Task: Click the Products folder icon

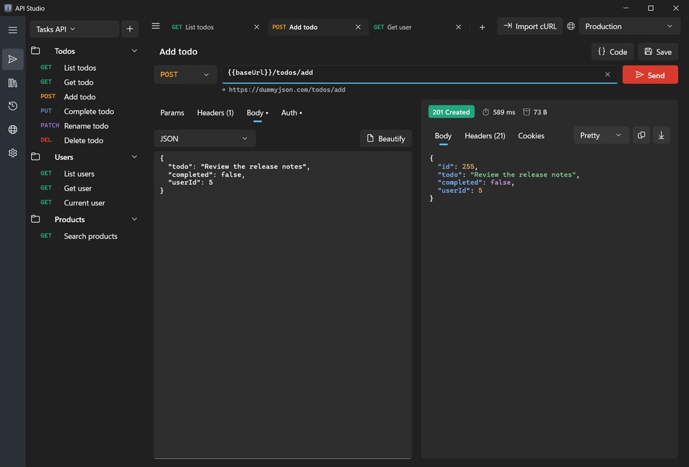Action: (36, 219)
